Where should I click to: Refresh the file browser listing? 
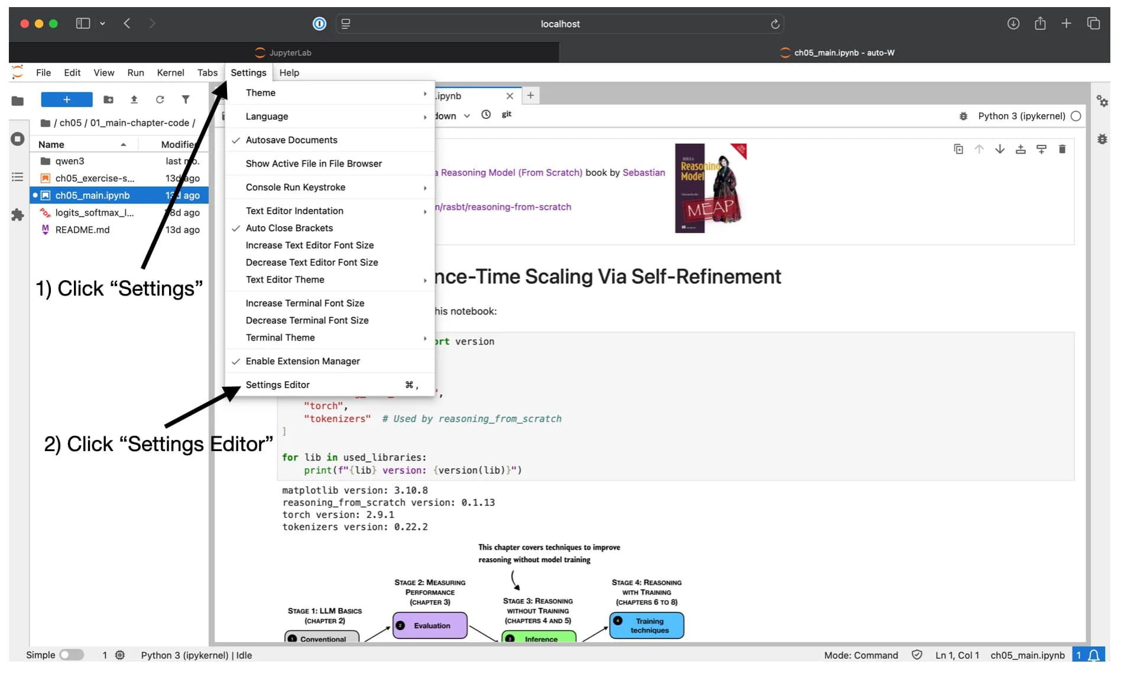click(160, 99)
